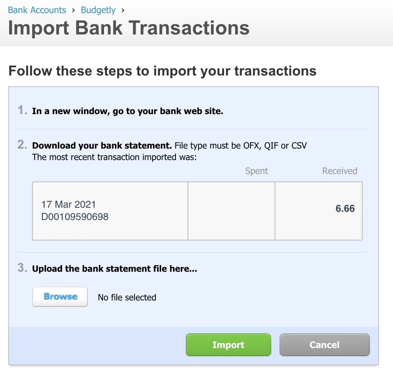Click the 'No file selected' text
The height and width of the screenshot is (385, 393).
tap(127, 297)
